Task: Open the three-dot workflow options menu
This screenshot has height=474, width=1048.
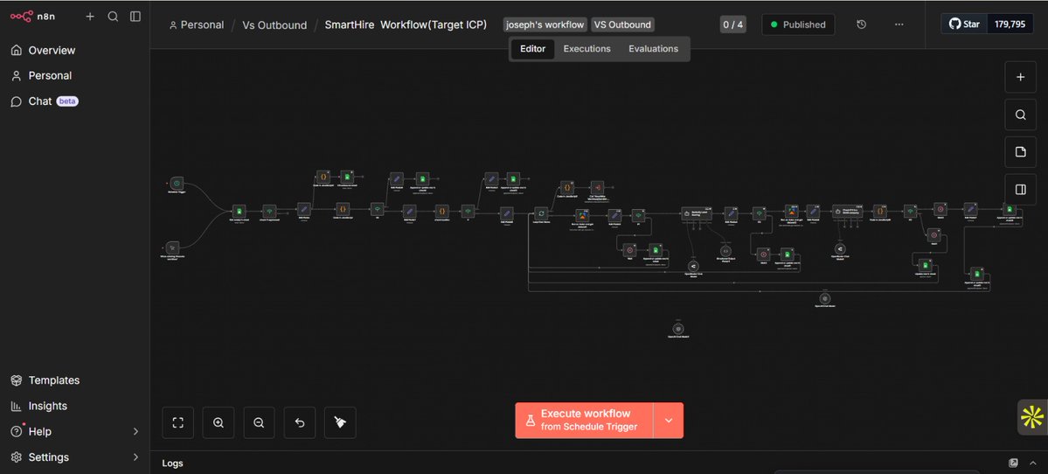Action: [x=899, y=24]
